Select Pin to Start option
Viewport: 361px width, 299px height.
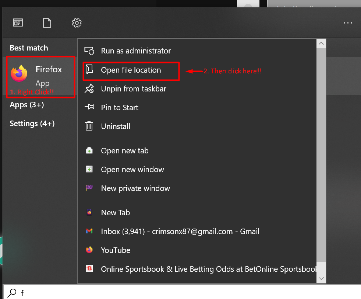tap(120, 108)
